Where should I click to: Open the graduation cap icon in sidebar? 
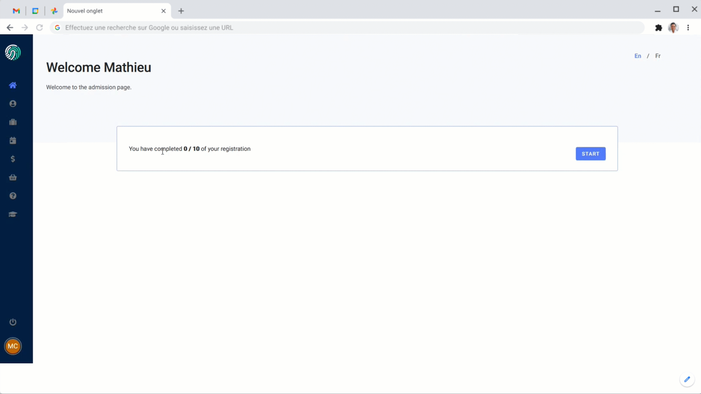click(13, 215)
